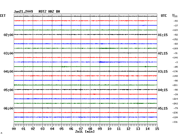Select minute axis label 00

tap(14, 129)
